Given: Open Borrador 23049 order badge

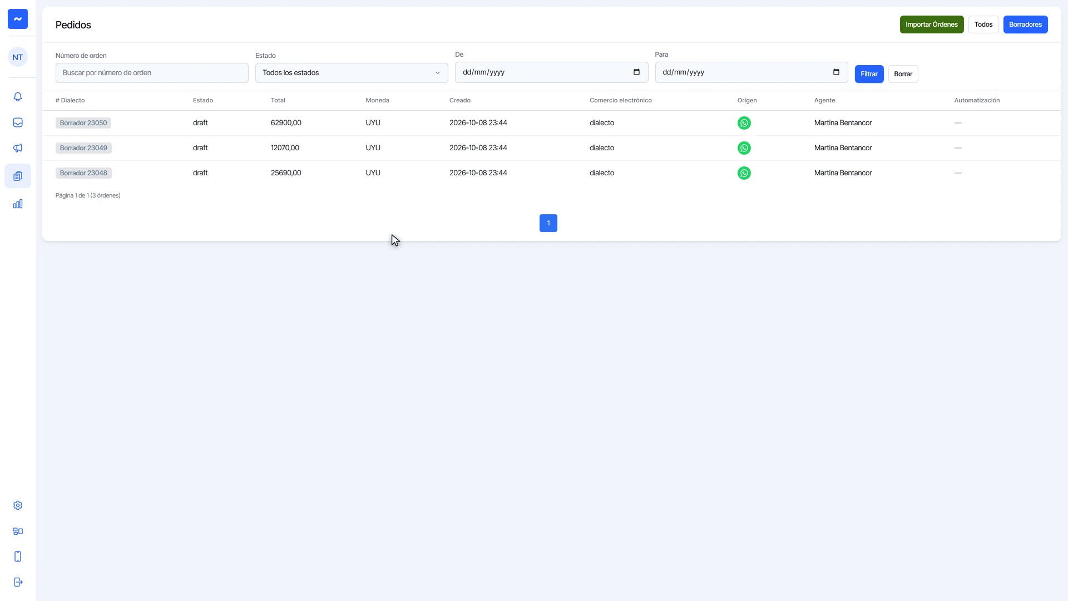Looking at the screenshot, I should click(x=83, y=148).
